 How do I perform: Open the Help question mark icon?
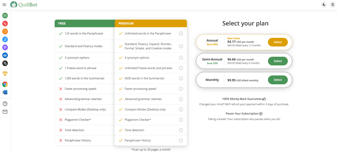pos(5,104)
